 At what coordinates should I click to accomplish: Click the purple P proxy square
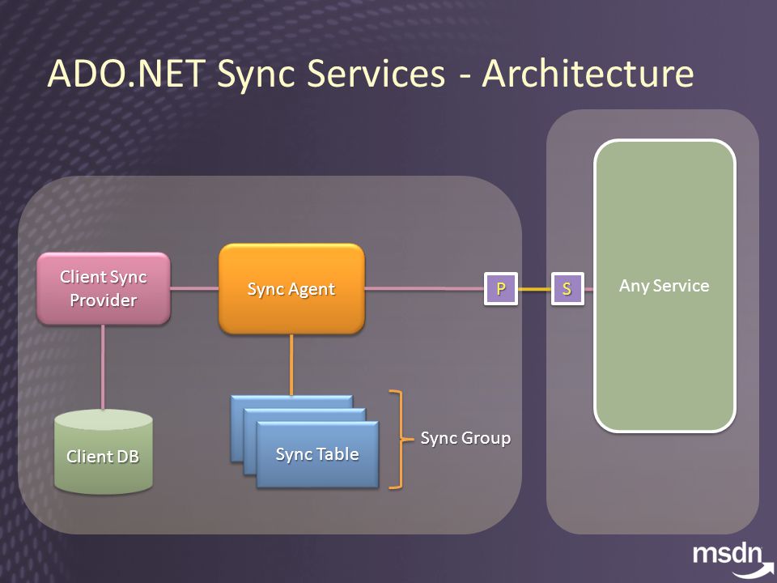pos(501,288)
